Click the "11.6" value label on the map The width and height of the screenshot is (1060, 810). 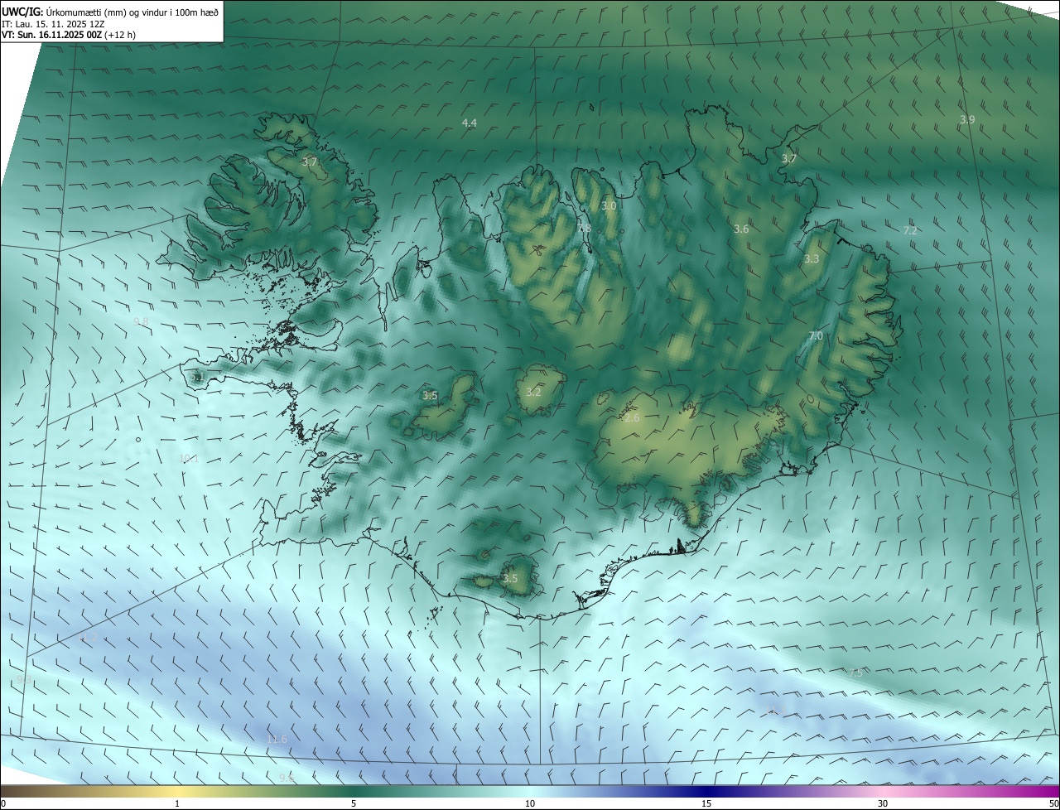click(277, 740)
